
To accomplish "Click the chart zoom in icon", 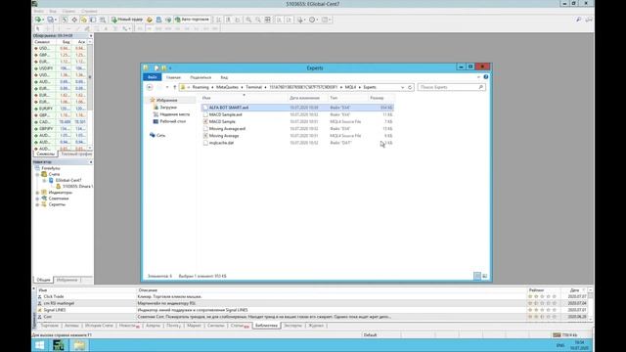I will 248,20.
